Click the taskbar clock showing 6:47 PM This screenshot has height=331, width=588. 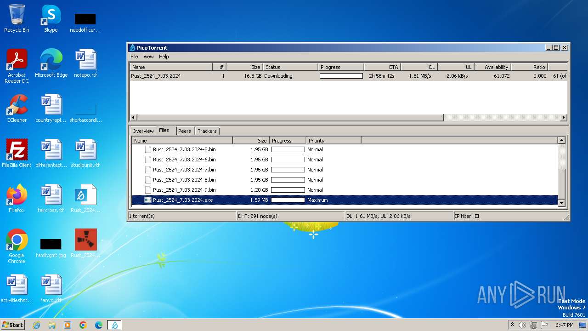pyautogui.click(x=564, y=325)
